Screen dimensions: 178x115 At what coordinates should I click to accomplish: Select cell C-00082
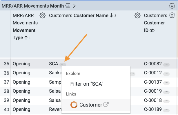pyautogui.click(x=153, y=64)
